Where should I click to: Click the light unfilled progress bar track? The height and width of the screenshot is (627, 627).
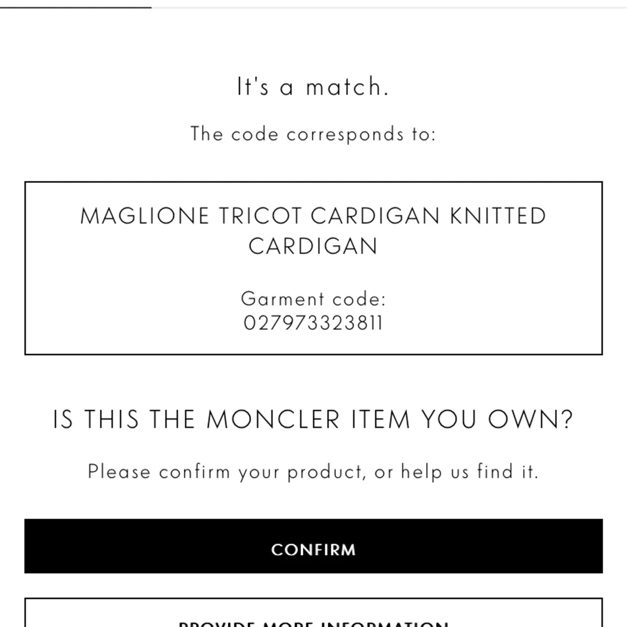pos(389,7)
